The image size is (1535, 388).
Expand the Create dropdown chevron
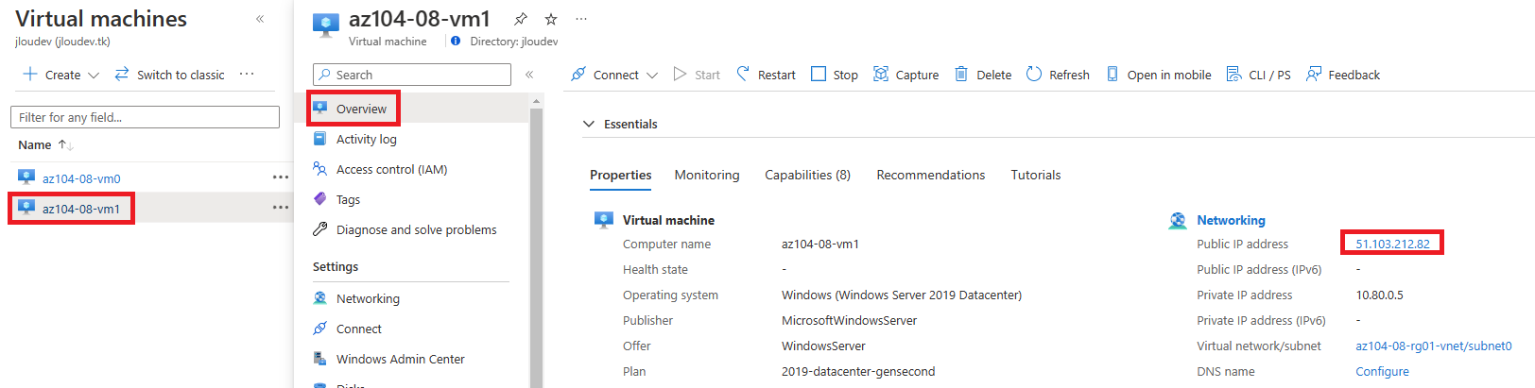coord(94,76)
